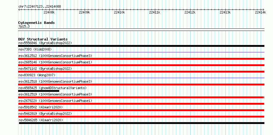
Task: Click the 22413k ruler tick label
Action: 225,12
